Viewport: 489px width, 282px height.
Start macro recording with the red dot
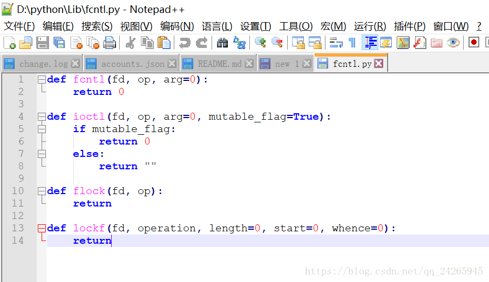474,43
